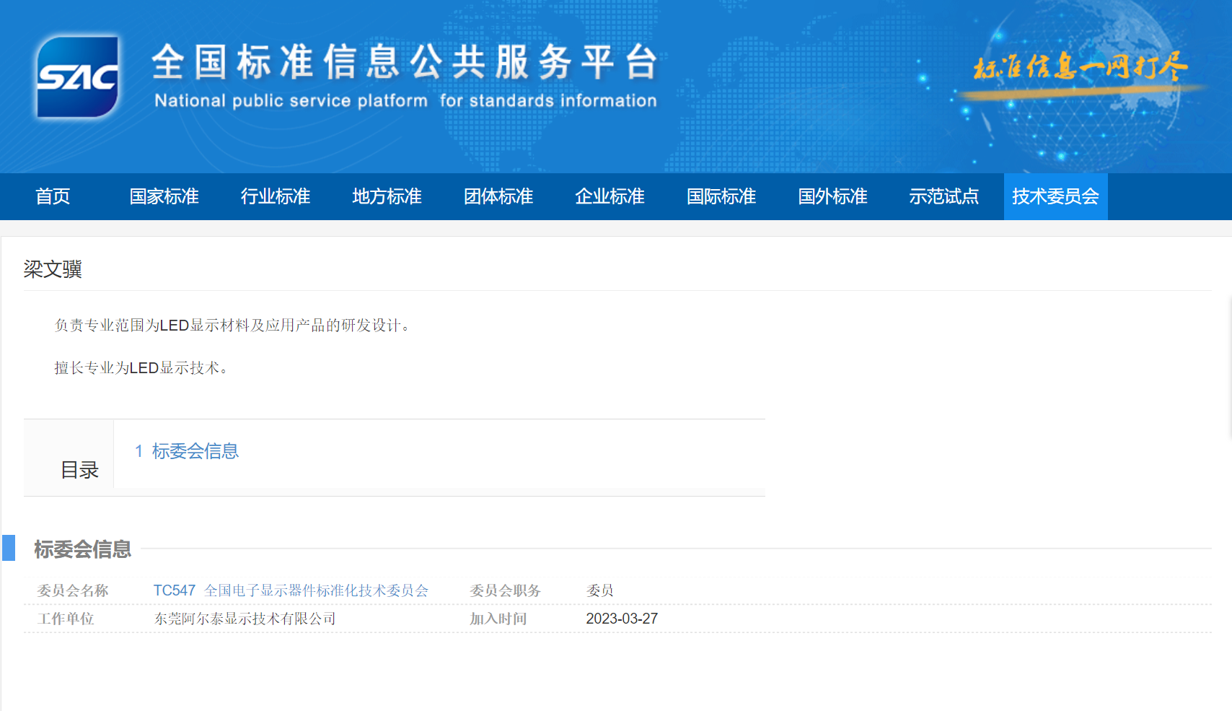Select text '负责专业范围为LED显示材料及应用产品的研发设计。'
The width and height of the screenshot is (1232, 711).
pos(234,326)
